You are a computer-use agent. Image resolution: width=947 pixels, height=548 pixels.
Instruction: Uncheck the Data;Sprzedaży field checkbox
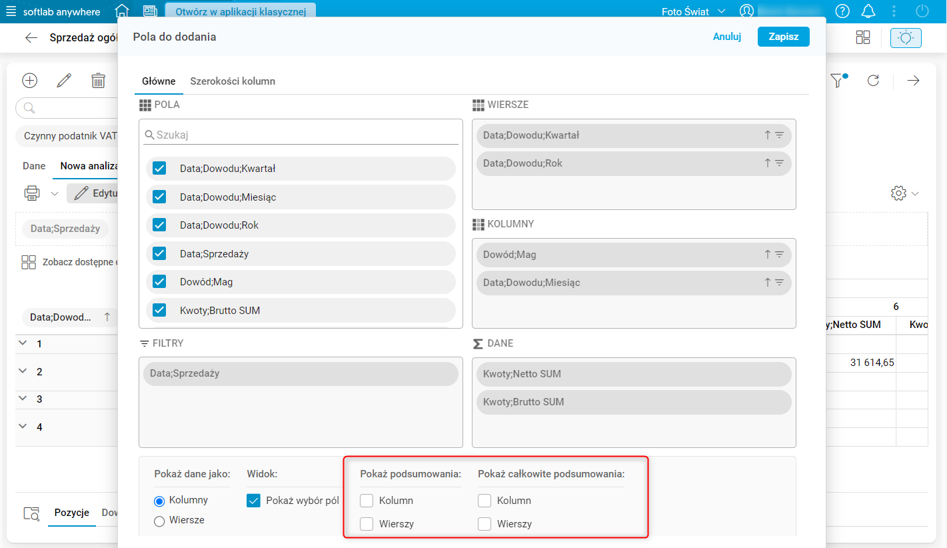pyautogui.click(x=159, y=253)
